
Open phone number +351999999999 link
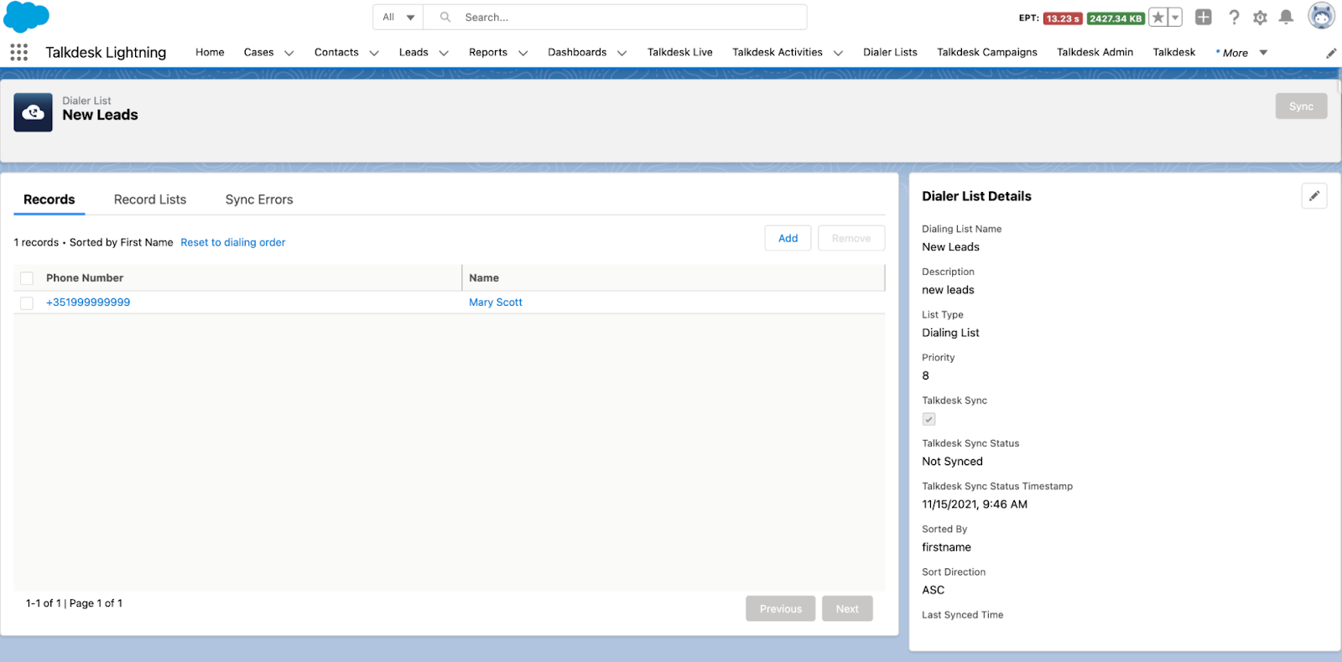[x=88, y=303]
